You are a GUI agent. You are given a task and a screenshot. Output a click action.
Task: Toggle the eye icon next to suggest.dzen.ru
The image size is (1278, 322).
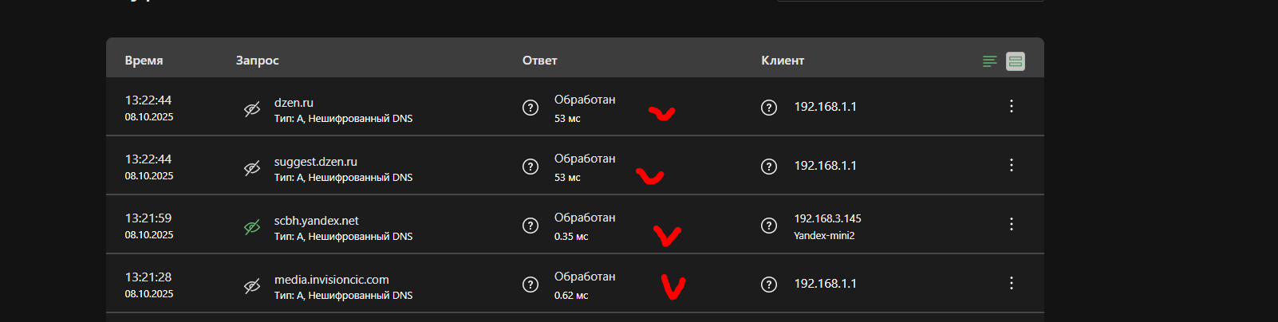tap(252, 168)
